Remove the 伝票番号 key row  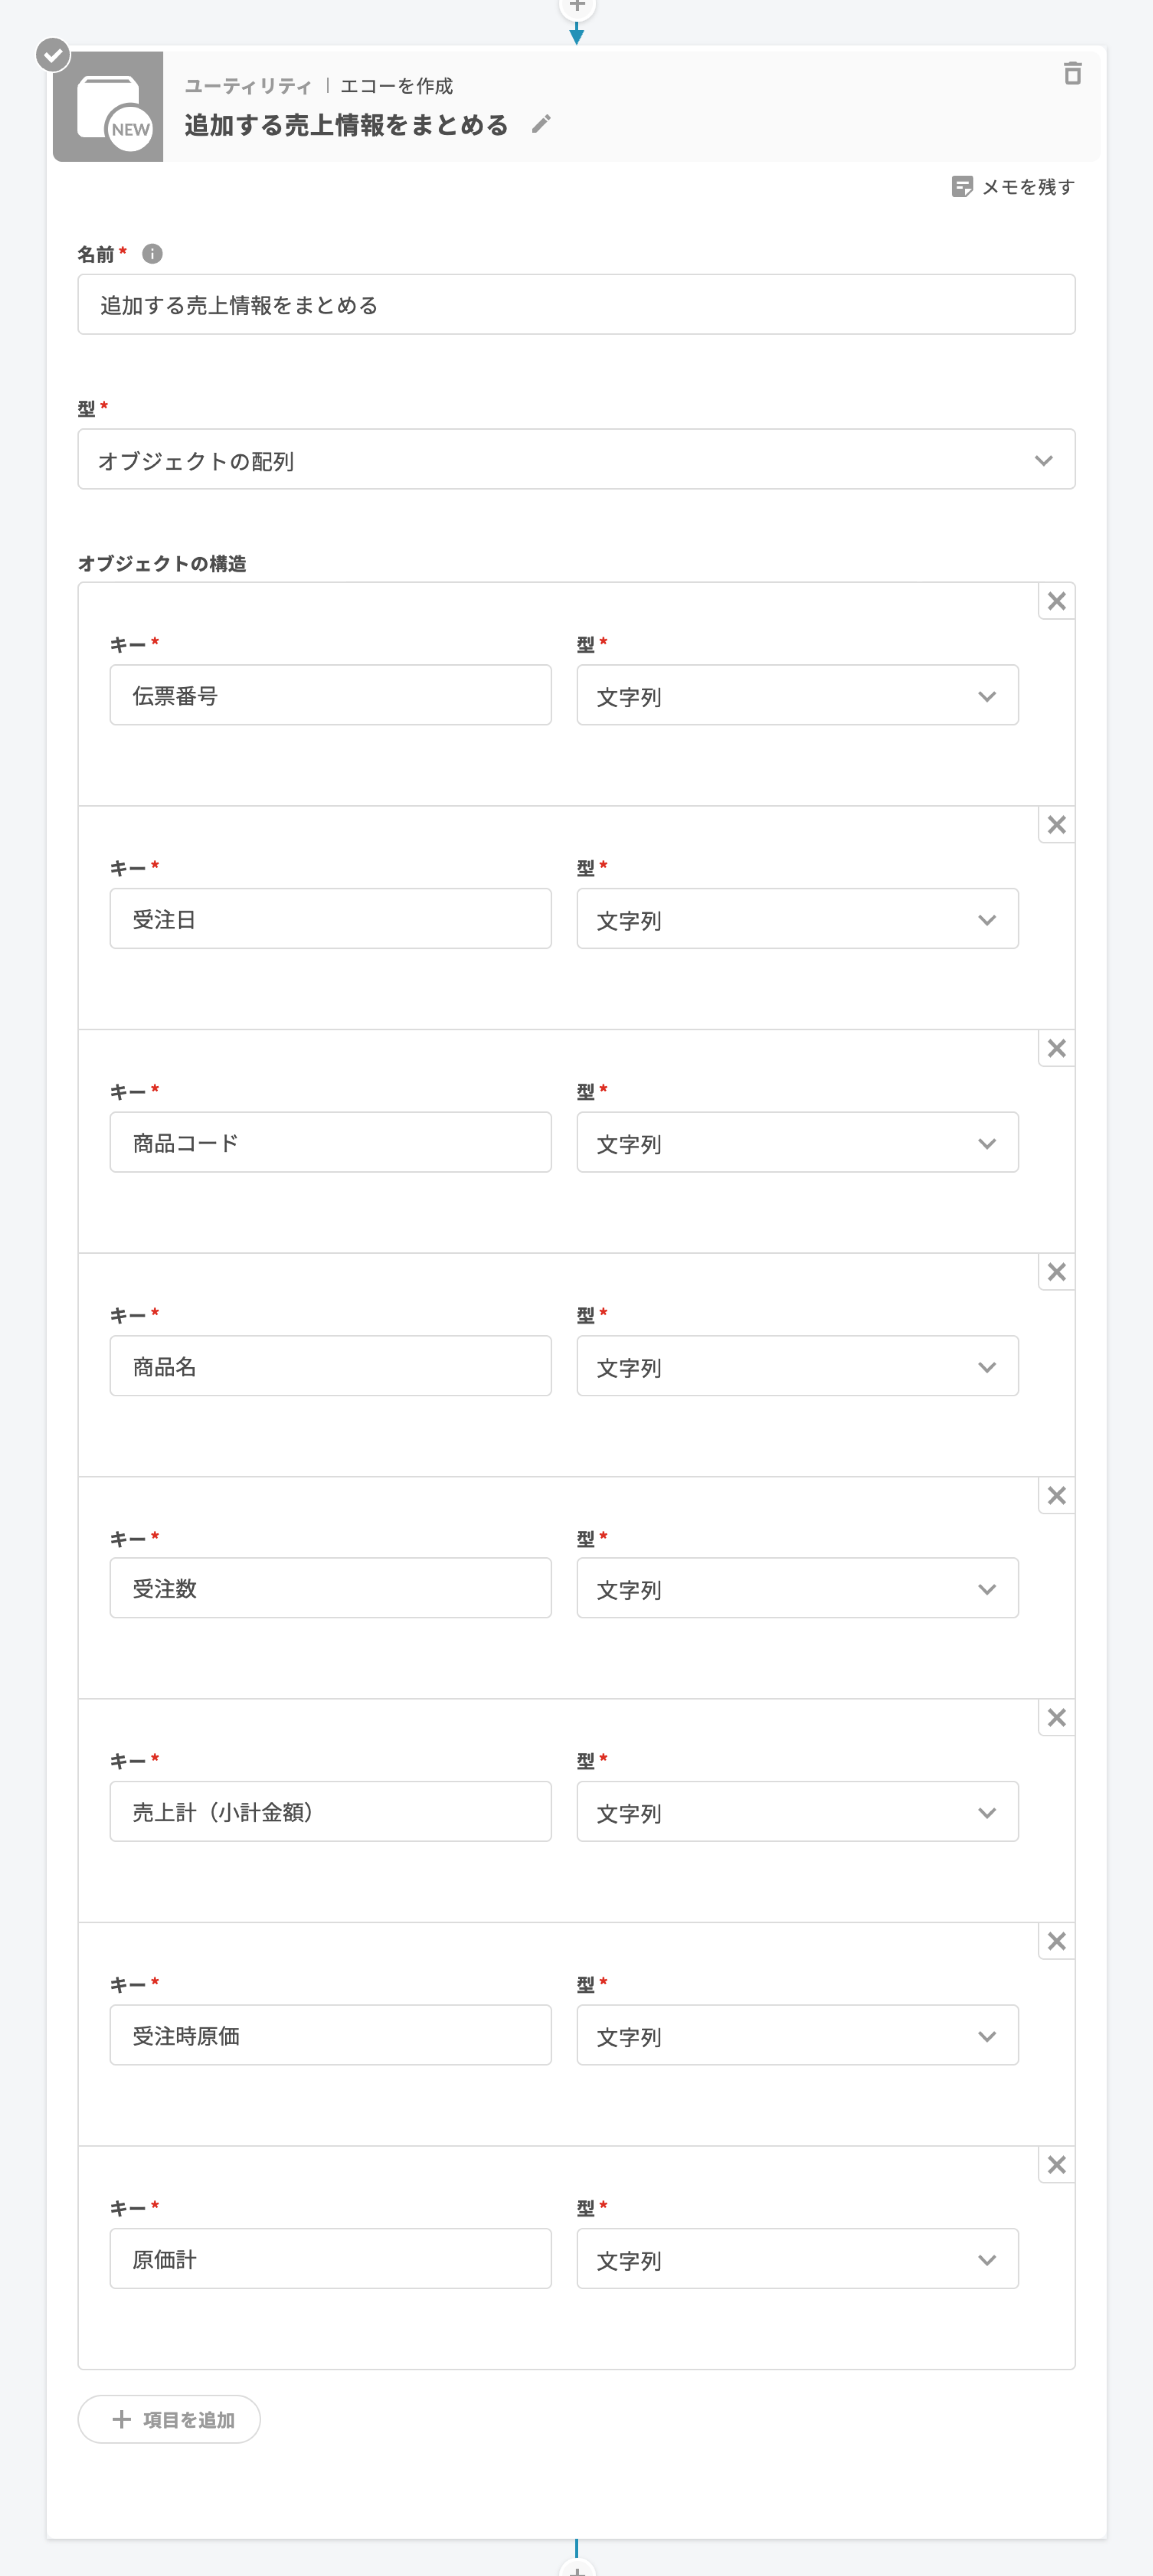(1056, 601)
